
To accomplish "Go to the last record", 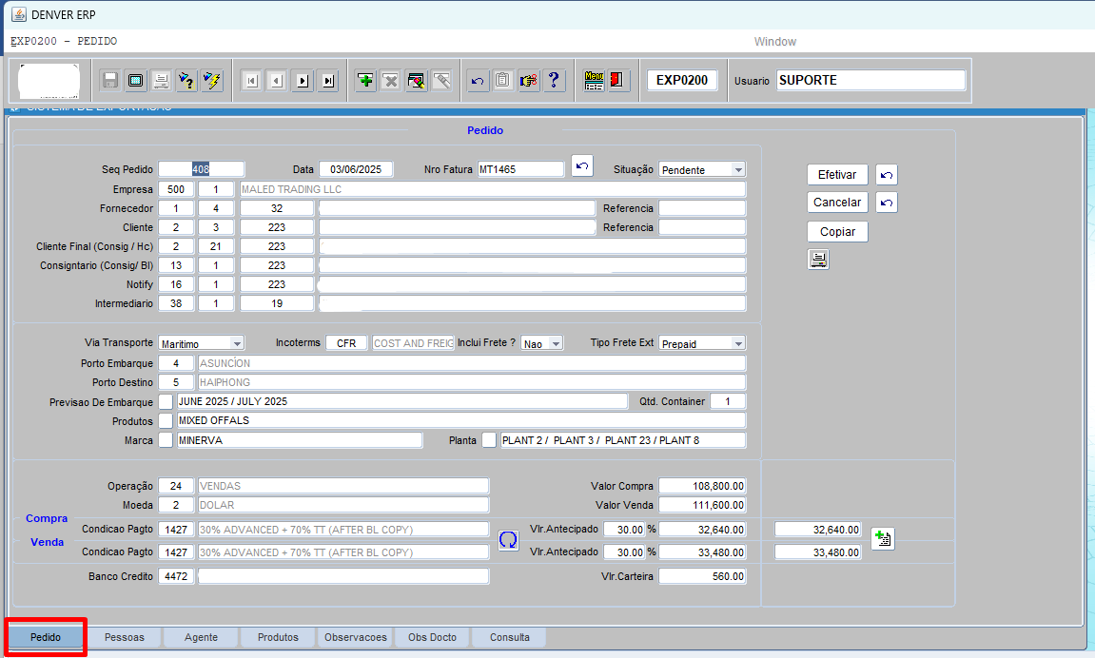I will (x=328, y=81).
